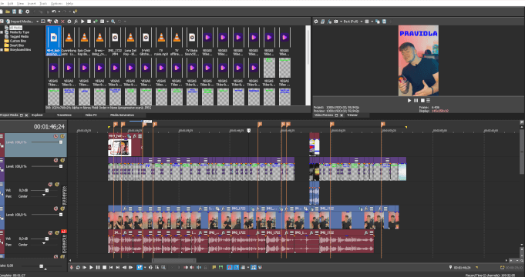Click the Open folder icon in the top toolbar
The image size is (525, 277).
[x=8, y=12]
